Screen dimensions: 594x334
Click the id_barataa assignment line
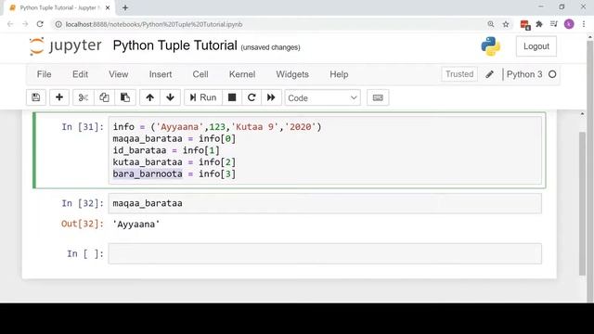(x=166, y=150)
